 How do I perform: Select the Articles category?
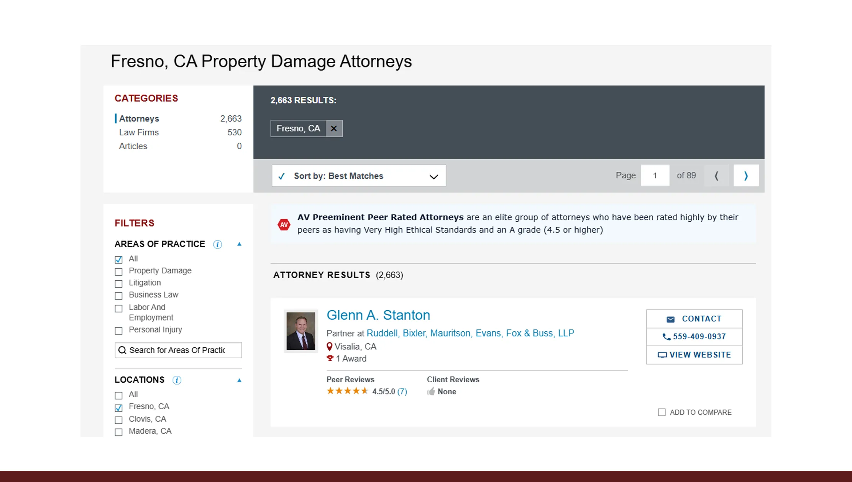[x=133, y=146]
